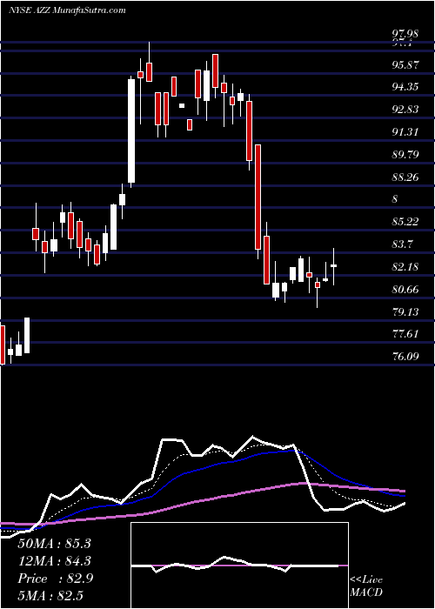This screenshot has width=435, height=609.
Task: Click the tall white breakout candlestick near 94
Action: click(131, 130)
